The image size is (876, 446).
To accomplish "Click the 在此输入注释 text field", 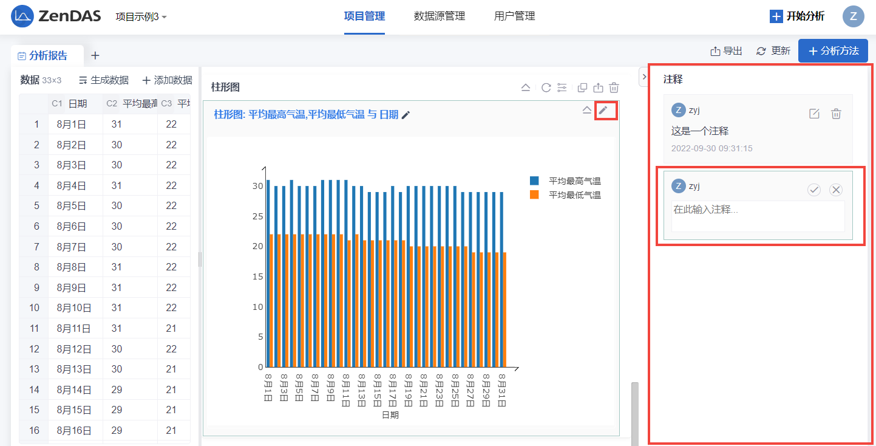I will (x=758, y=216).
